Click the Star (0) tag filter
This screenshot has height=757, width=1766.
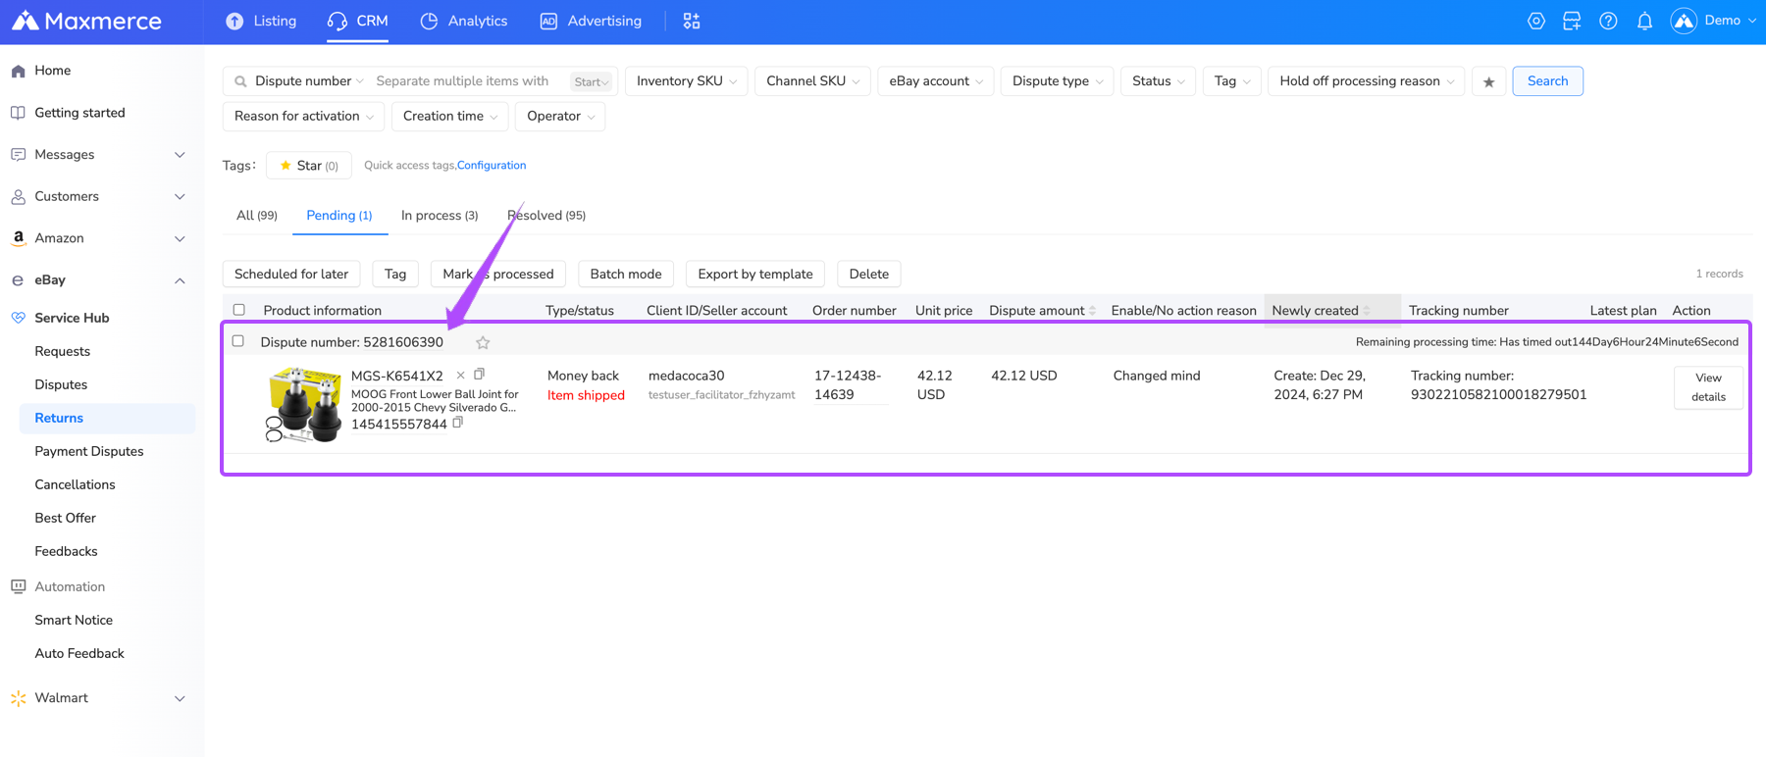[x=309, y=165]
